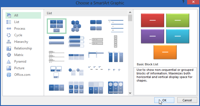Select the Vertical Box List layout
Viewport: 200px width, 106px height.
click(76, 41)
